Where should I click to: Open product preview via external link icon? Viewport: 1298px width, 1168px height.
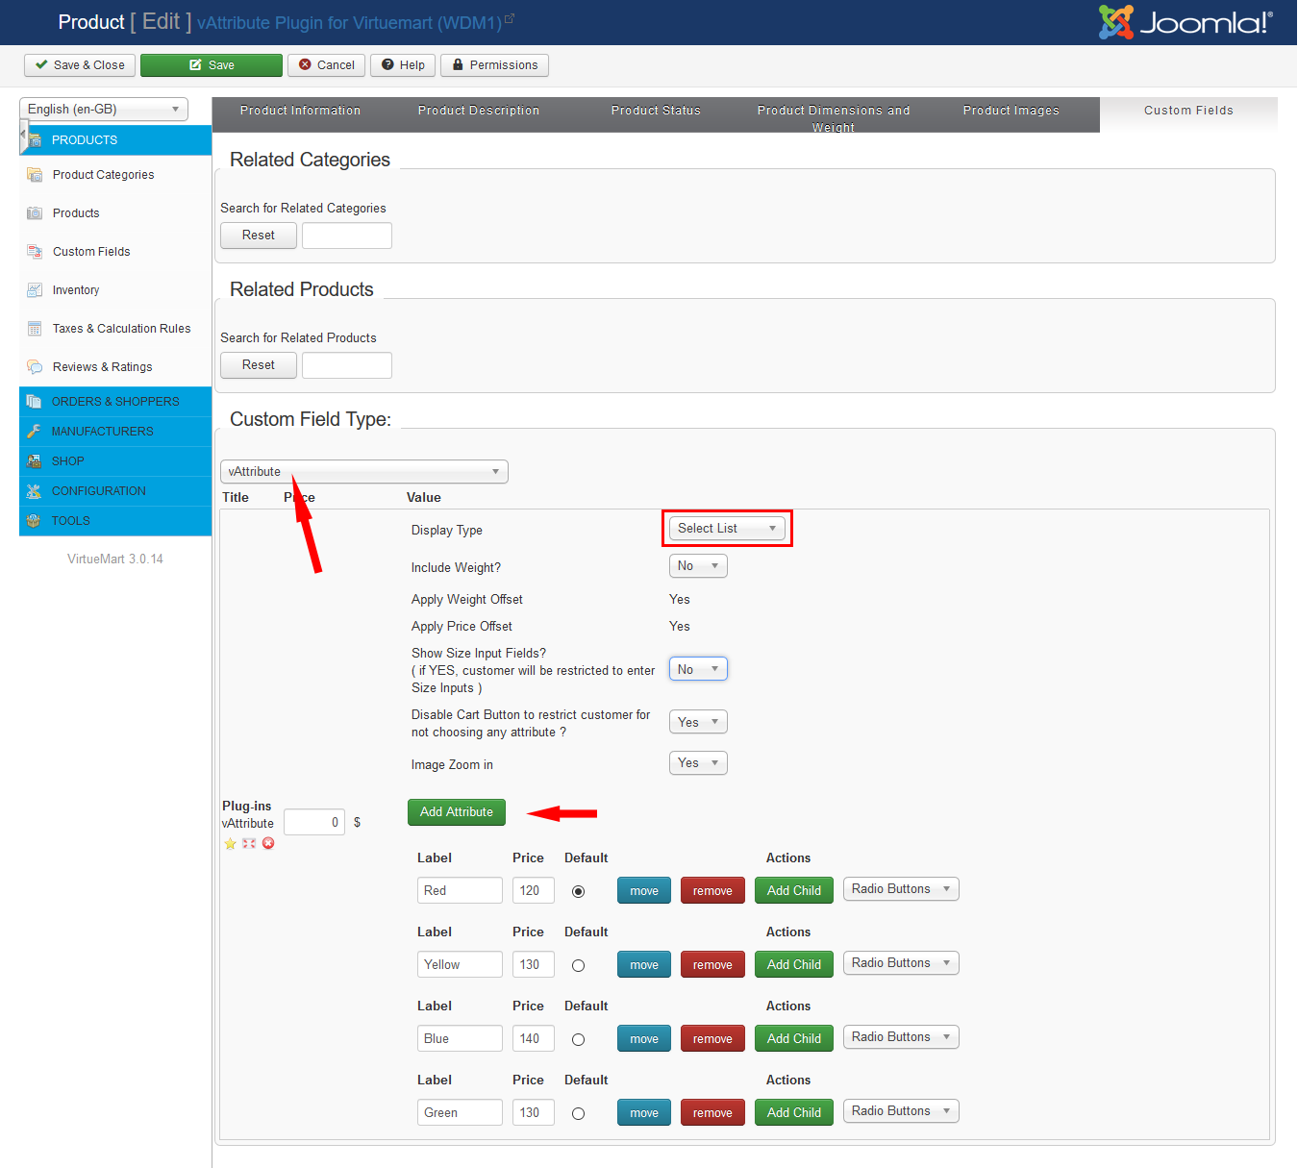click(510, 19)
